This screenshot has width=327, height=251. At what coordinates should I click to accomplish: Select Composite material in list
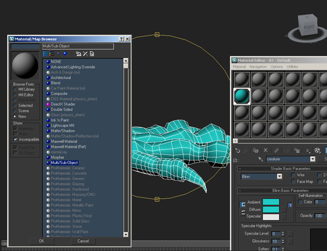(59, 94)
